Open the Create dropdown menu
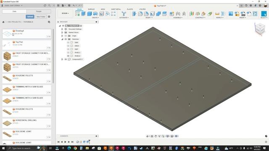 coord(95,18)
